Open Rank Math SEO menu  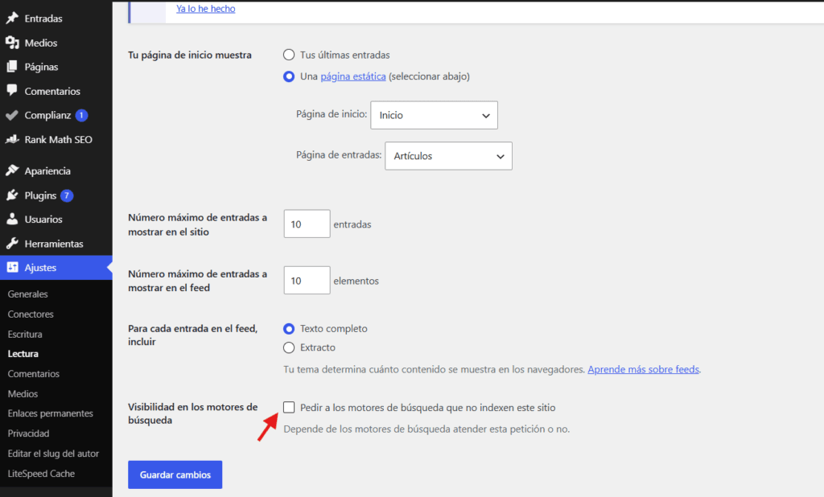coord(56,139)
